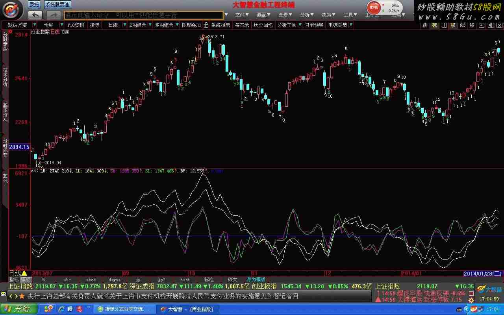
Task: Click the 测 measure icon
Action: click(x=425, y=25)
